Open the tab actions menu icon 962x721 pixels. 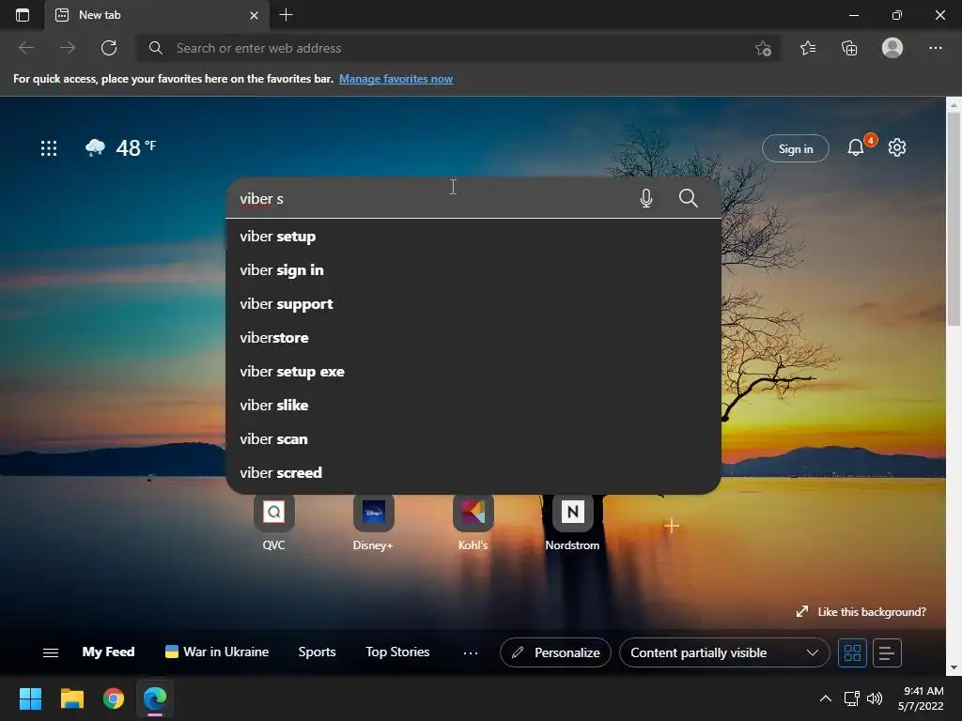pyautogui.click(x=23, y=15)
